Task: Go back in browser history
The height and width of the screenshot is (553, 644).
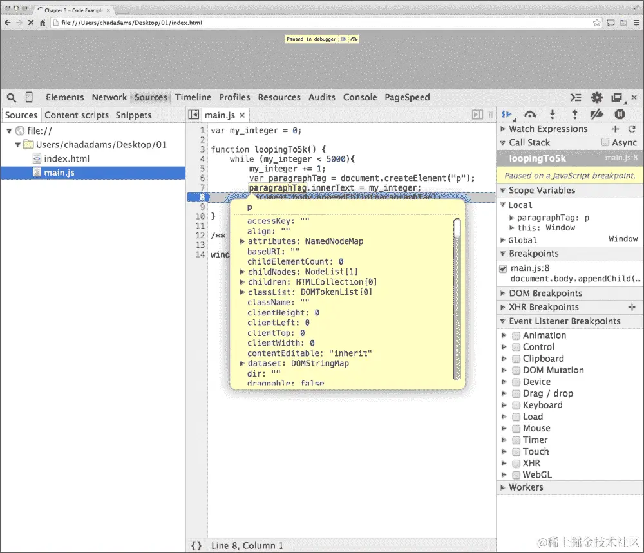Action: click(x=7, y=23)
